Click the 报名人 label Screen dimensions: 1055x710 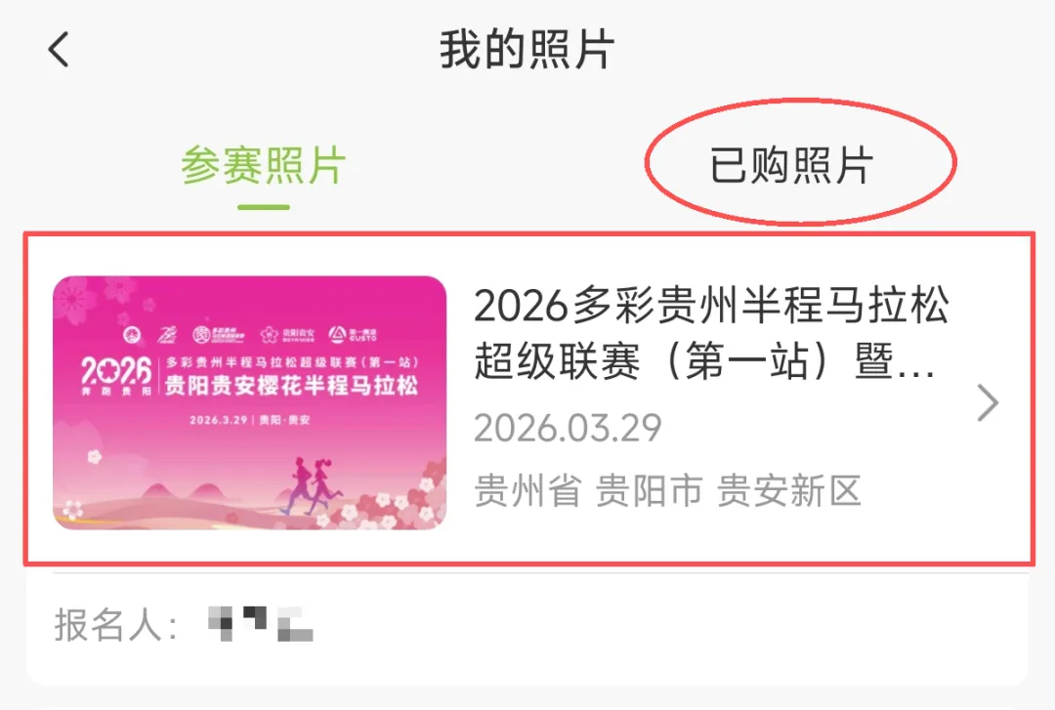115,624
